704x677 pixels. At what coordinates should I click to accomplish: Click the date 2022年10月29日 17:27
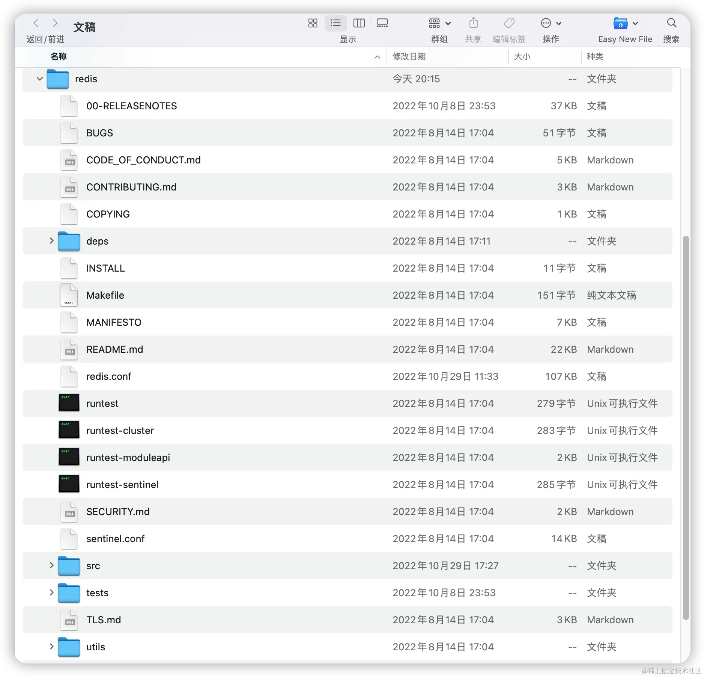tap(445, 566)
